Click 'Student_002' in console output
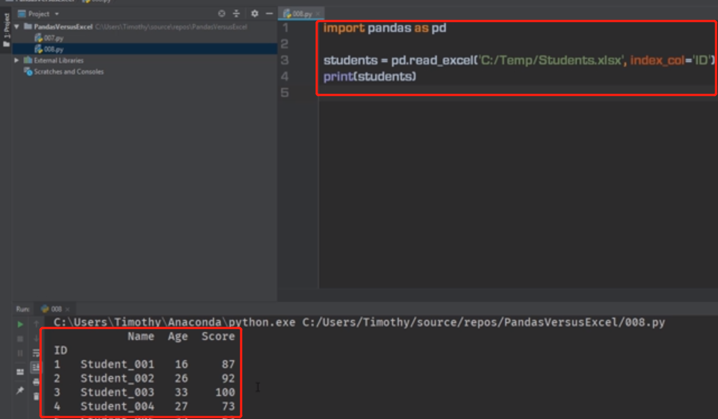The height and width of the screenshot is (419, 718). point(117,378)
